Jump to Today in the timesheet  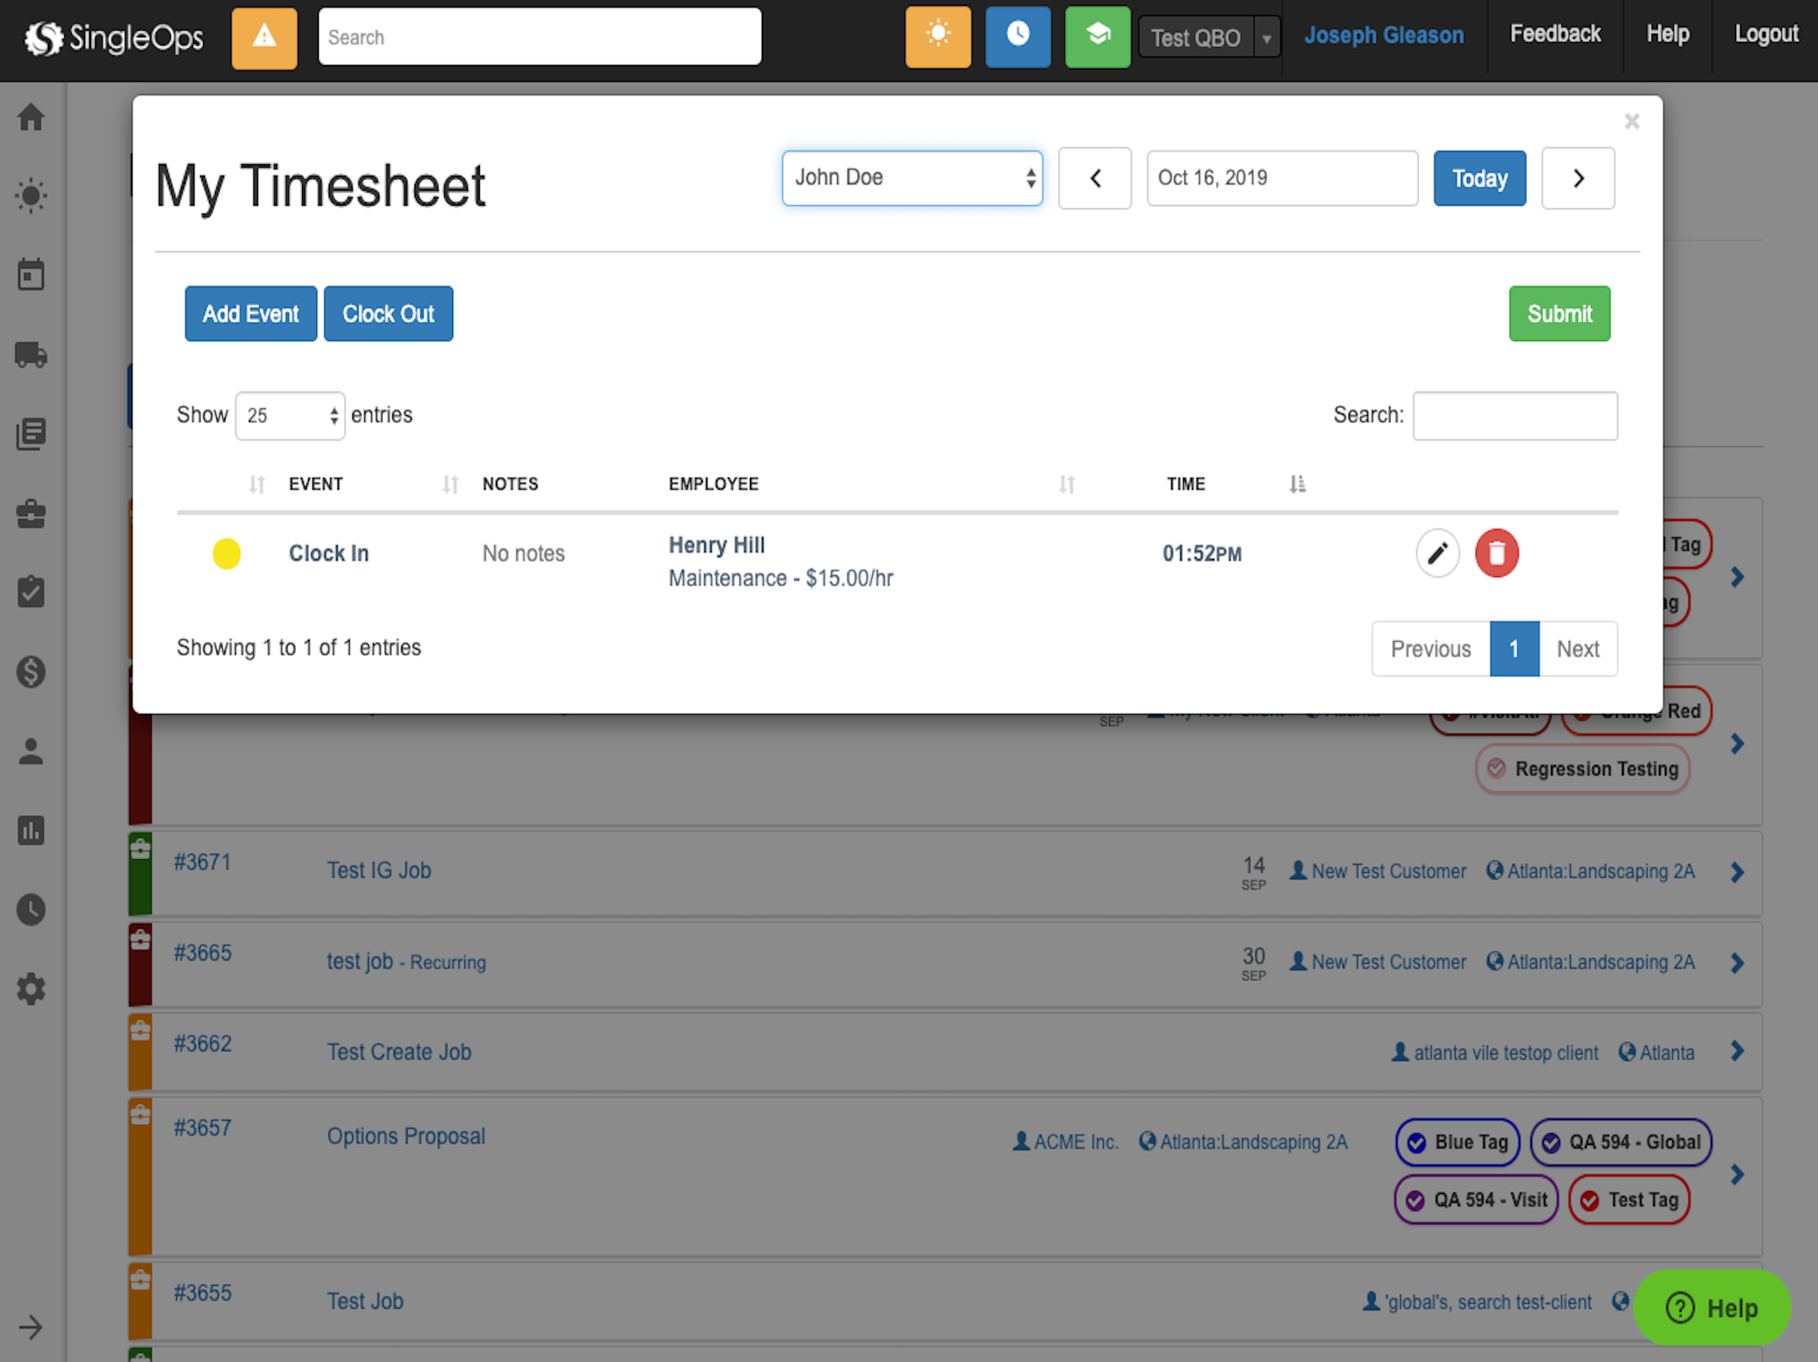[1479, 178]
